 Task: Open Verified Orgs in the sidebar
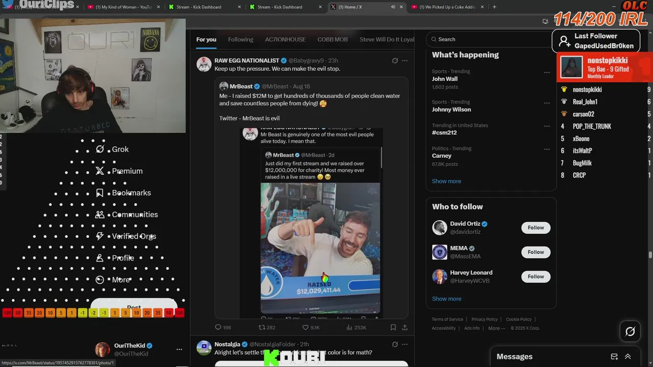click(x=125, y=237)
